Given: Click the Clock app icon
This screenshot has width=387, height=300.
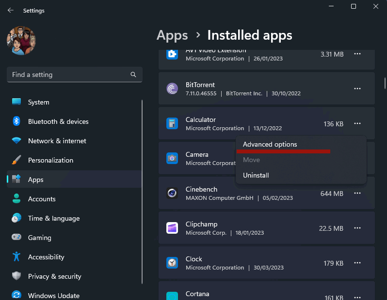Looking at the screenshot, I should pyautogui.click(x=172, y=263).
